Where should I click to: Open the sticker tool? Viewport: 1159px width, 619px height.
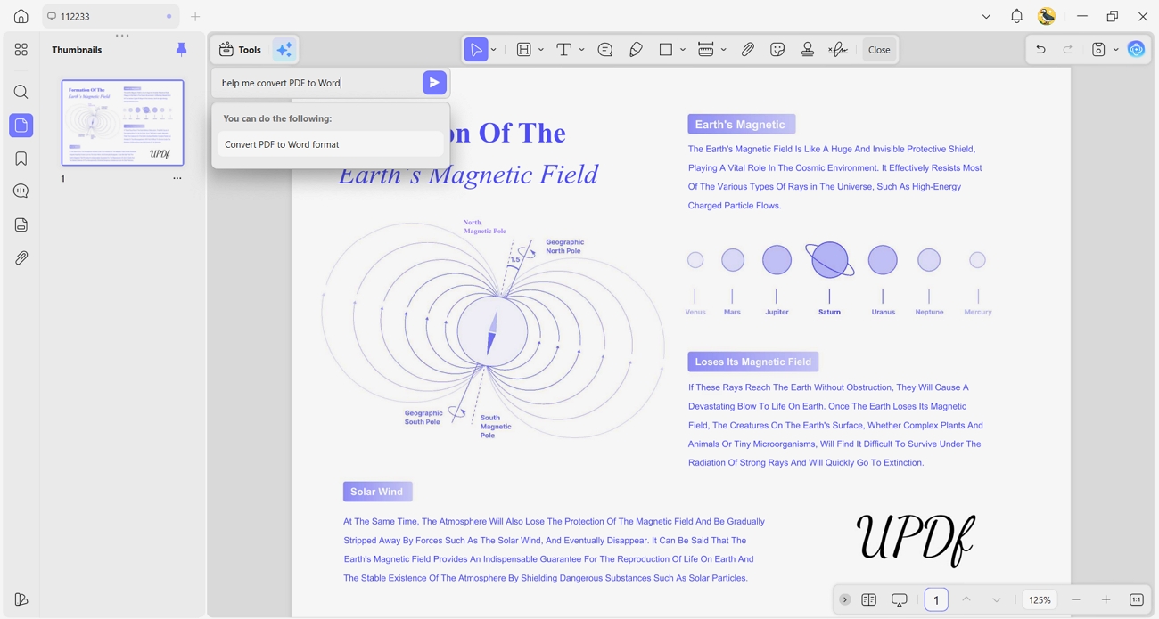pyautogui.click(x=777, y=50)
